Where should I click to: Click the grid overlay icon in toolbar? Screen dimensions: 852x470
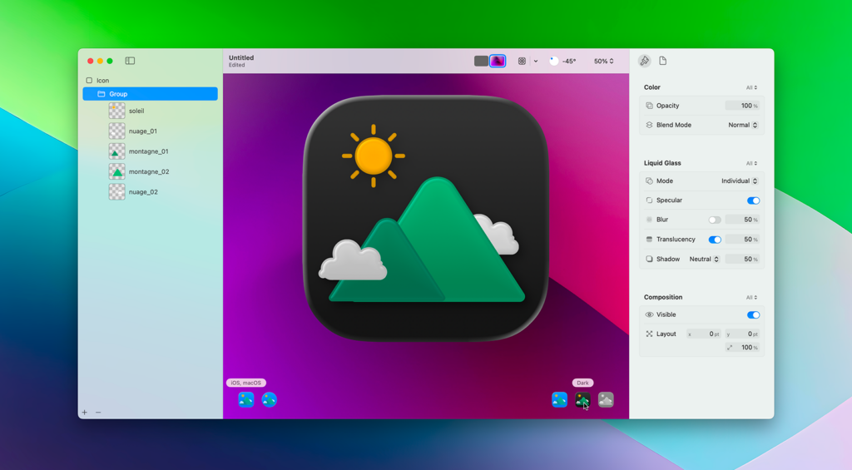pyautogui.click(x=522, y=61)
